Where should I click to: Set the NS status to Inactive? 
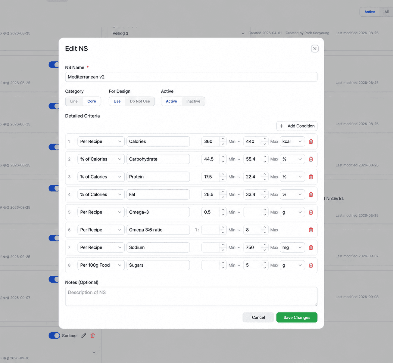point(193,101)
